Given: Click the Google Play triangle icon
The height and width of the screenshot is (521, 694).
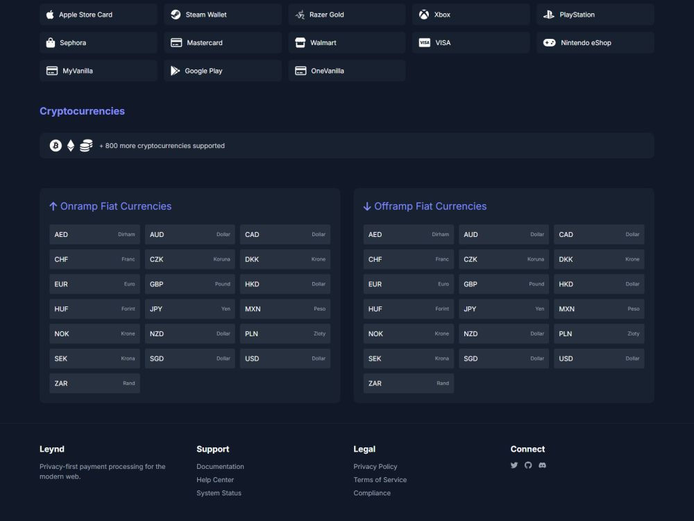Looking at the screenshot, I should click(x=176, y=71).
